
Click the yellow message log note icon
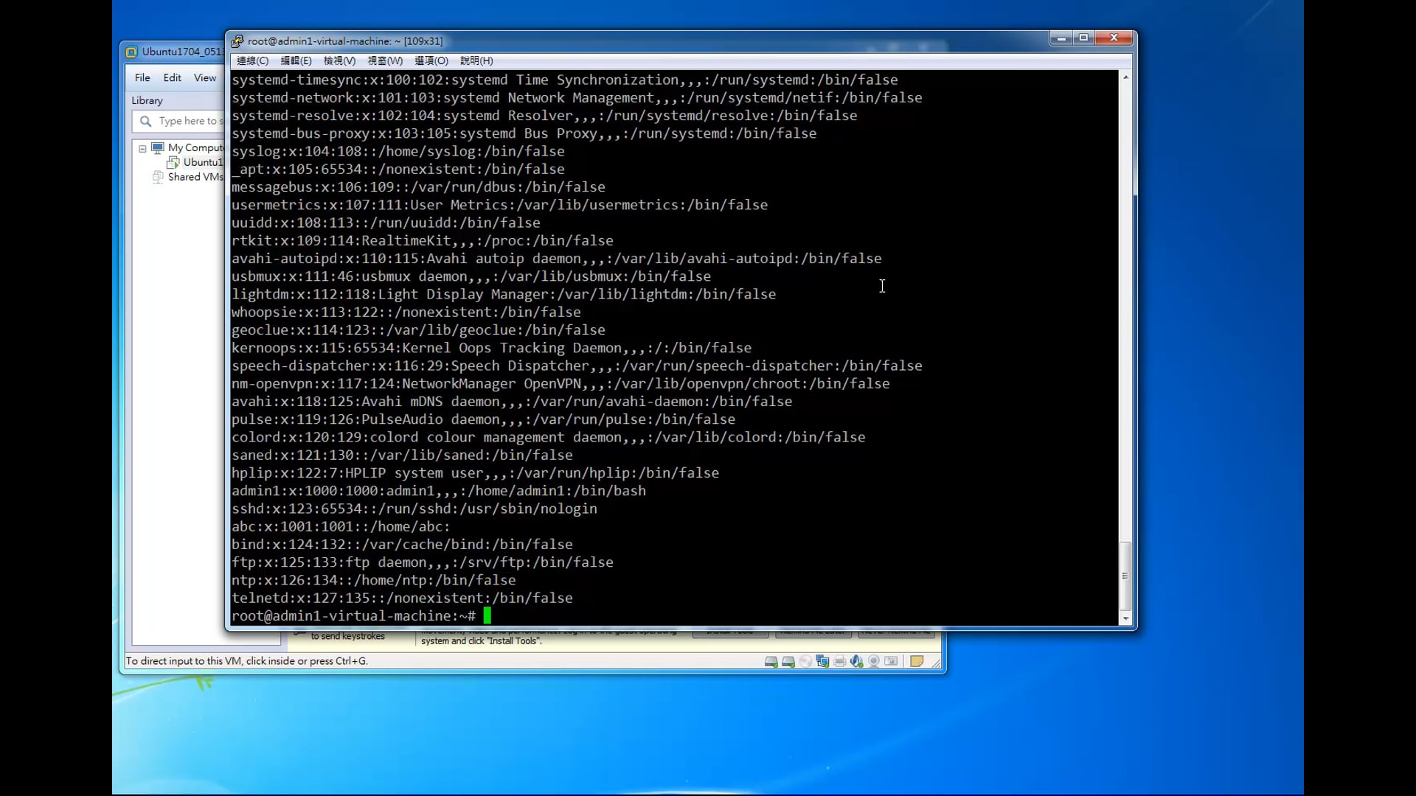(917, 661)
